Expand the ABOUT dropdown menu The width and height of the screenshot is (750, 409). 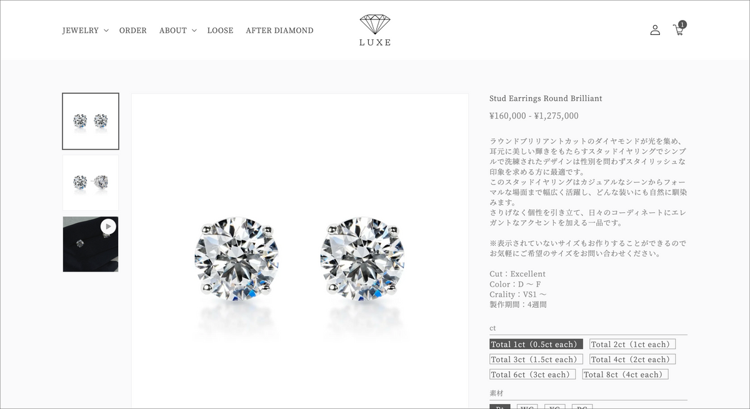pos(178,30)
